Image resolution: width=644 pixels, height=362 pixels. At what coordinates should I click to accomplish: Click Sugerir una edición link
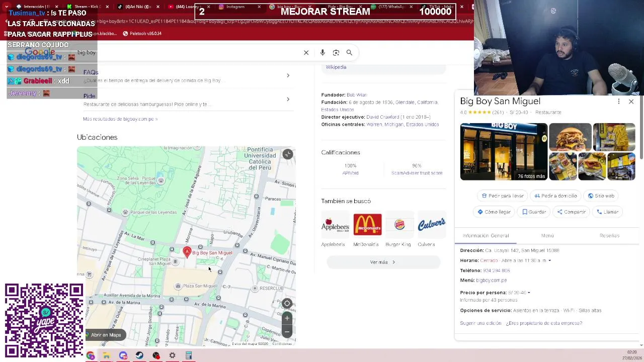(480, 323)
